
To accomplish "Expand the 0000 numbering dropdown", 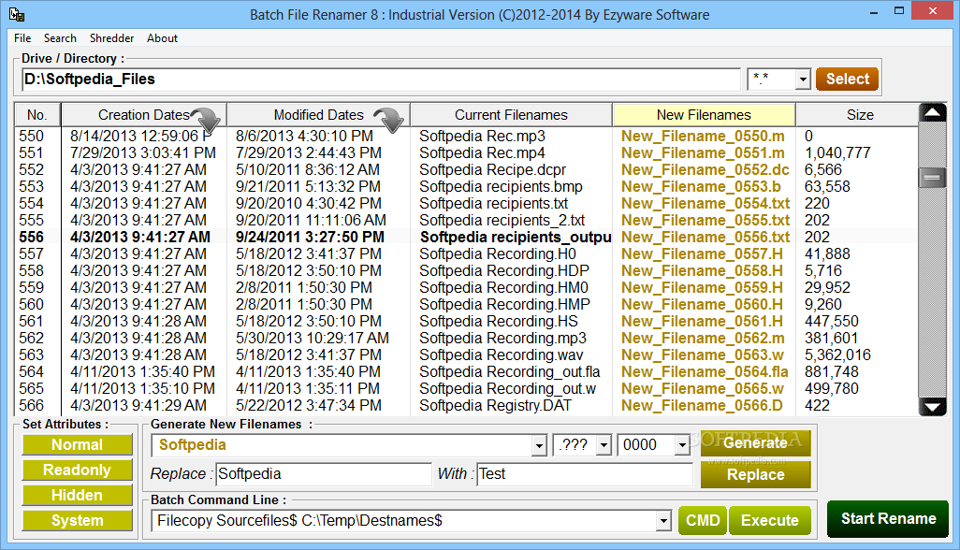I will pos(682,445).
